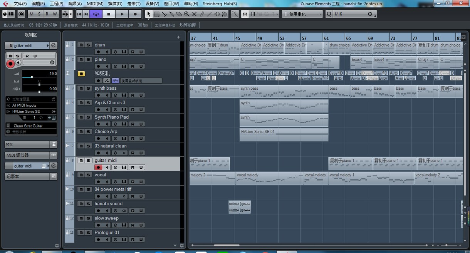The image size is (470, 253).
Task: Toggle the Cycle loop transport button
Action: 96,14
